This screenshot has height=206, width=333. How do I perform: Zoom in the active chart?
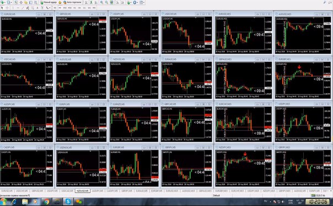click(102, 3)
